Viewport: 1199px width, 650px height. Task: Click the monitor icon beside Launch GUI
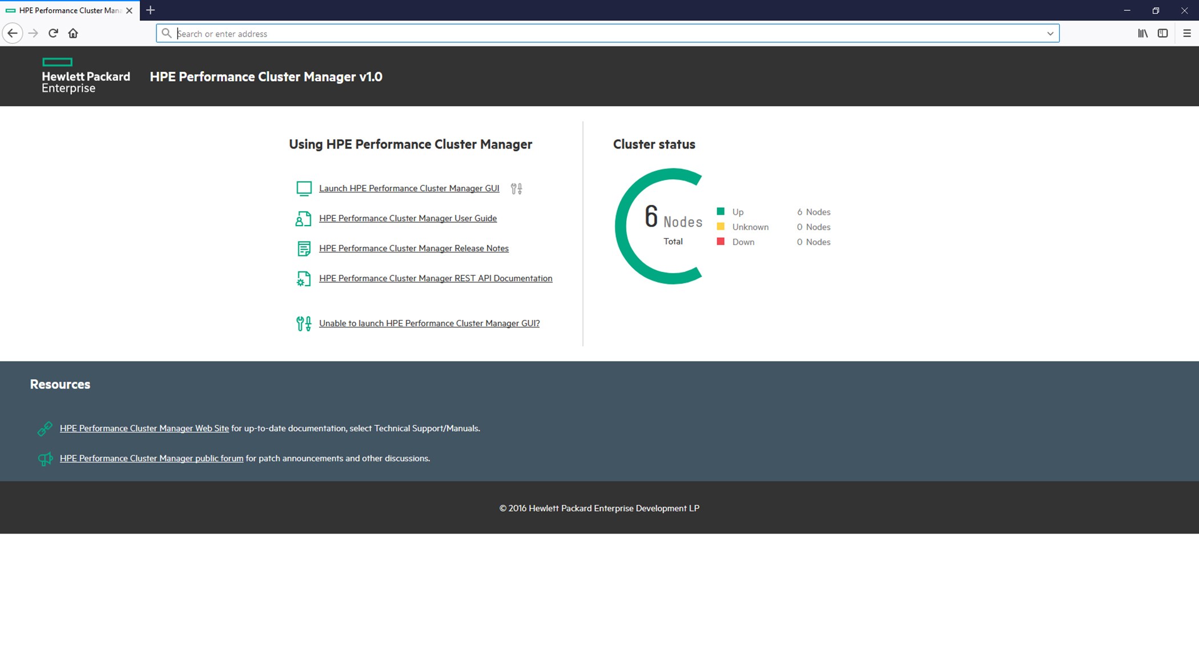[304, 188]
